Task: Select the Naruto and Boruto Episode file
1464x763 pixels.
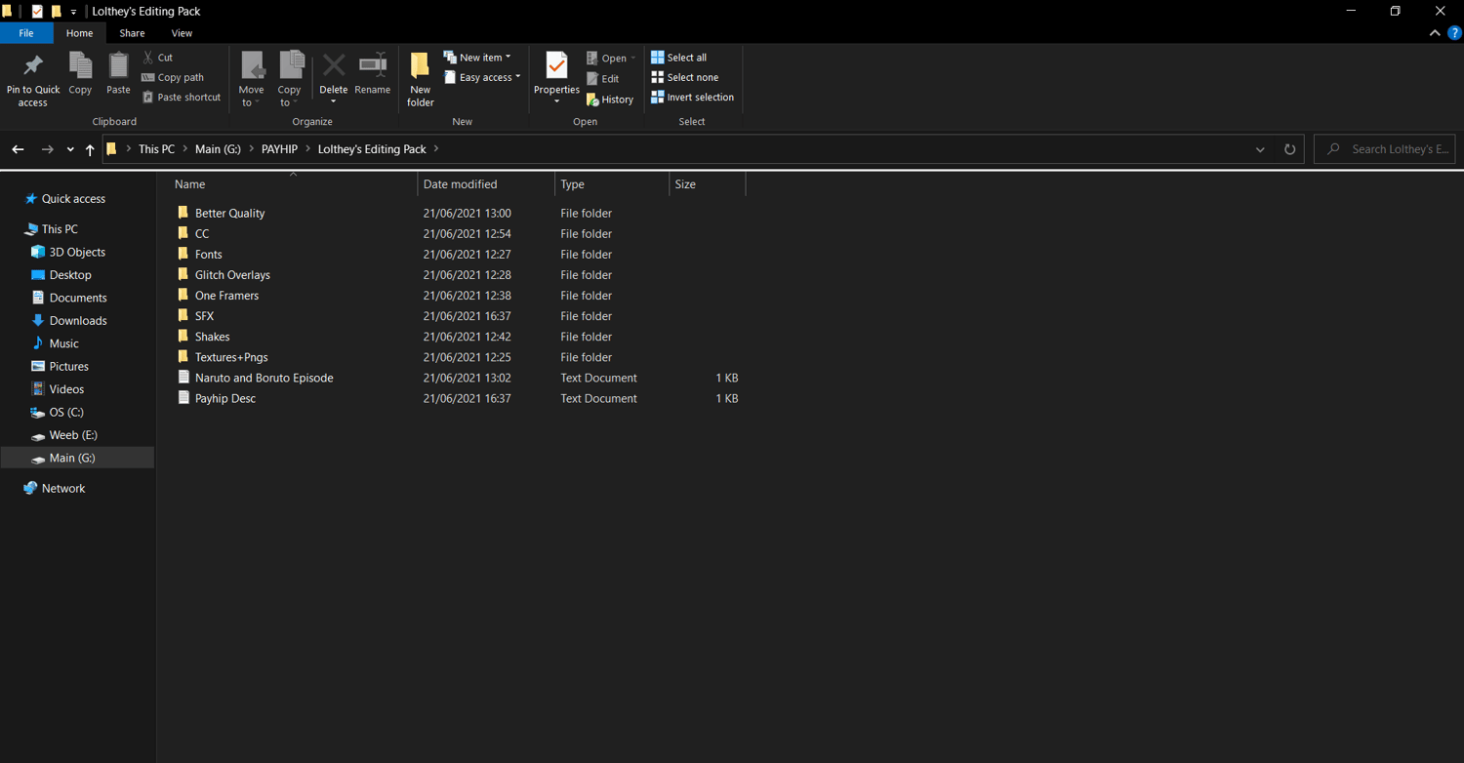Action: (264, 378)
